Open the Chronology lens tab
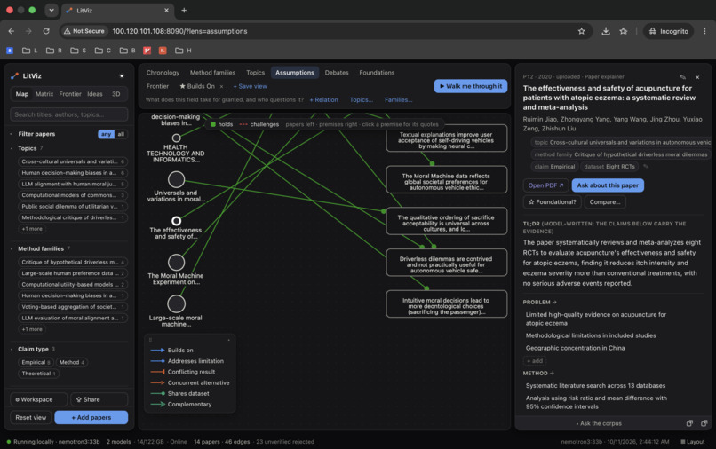Image resolution: width=716 pixels, height=449 pixels. tap(163, 73)
